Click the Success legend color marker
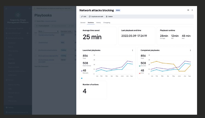 (140, 66)
